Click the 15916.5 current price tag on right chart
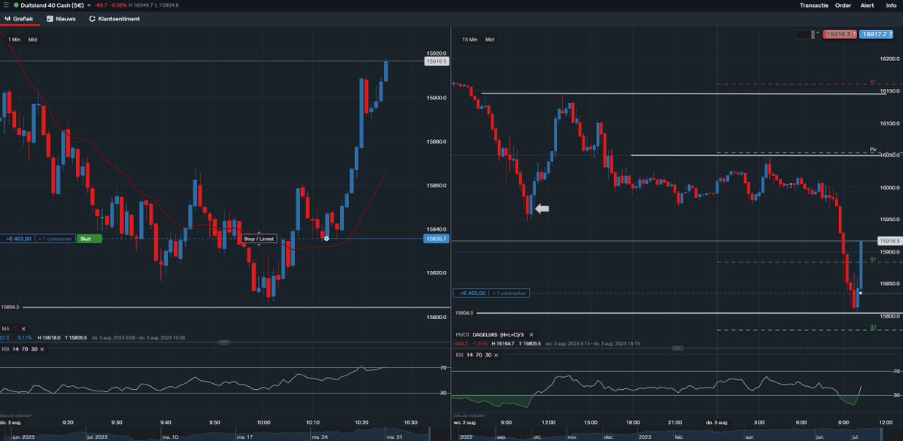The image size is (903, 441). (x=890, y=241)
